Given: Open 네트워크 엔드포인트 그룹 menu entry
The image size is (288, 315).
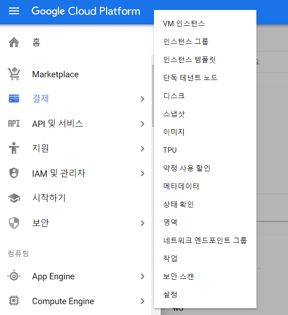Looking at the screenshot, I should click(205, 240).
